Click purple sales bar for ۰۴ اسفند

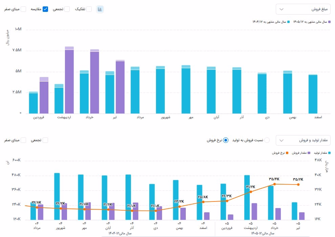coord(207,216)
